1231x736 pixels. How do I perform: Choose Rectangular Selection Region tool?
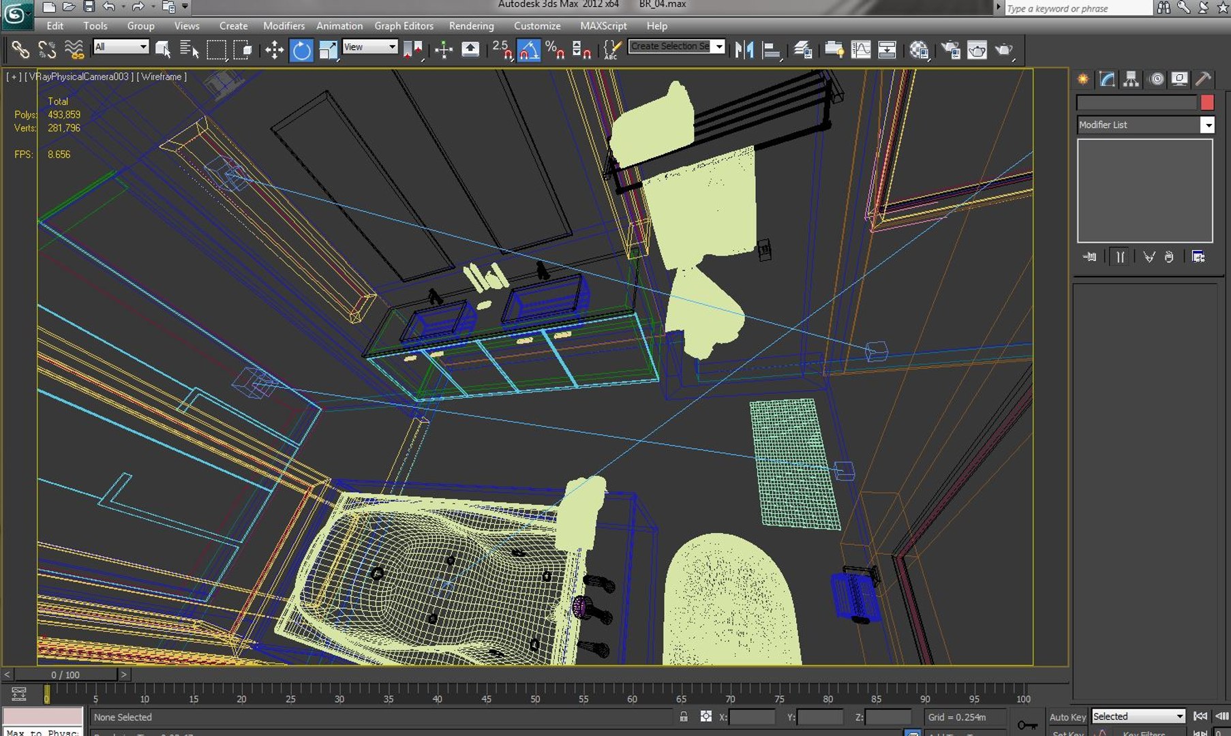216,50
